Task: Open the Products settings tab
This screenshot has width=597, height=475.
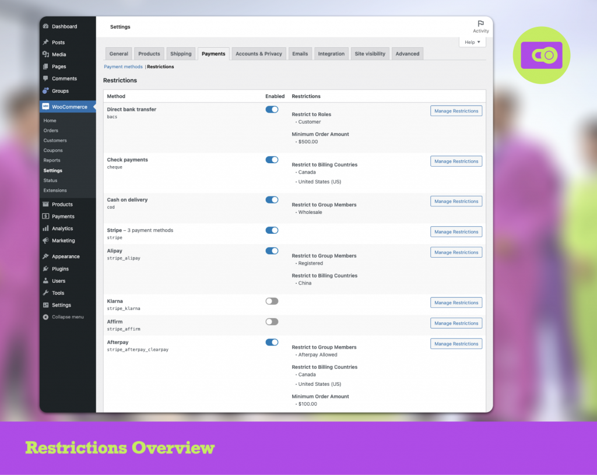Action: [x=149, y=54]
